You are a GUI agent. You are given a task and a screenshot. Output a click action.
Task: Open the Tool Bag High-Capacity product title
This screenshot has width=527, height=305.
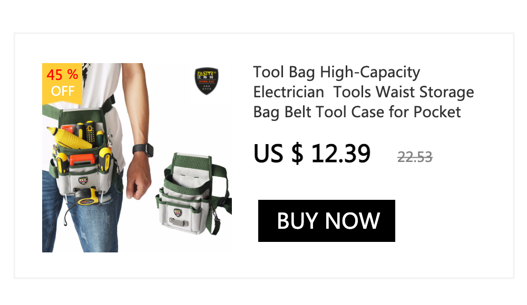[x=363, y=92]
